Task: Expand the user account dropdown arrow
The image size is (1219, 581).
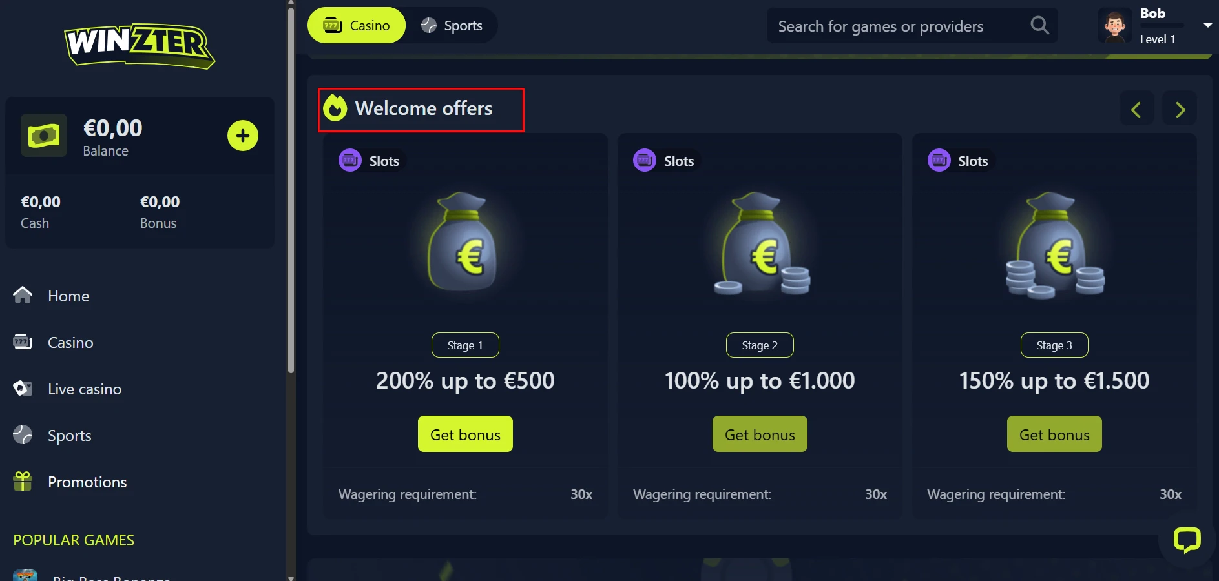Action: click(x=1207, y=26)
